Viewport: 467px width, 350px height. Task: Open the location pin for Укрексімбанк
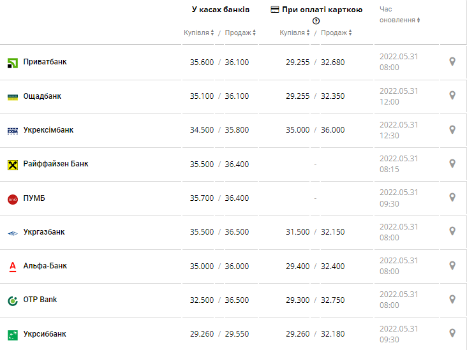pos(452,129)
